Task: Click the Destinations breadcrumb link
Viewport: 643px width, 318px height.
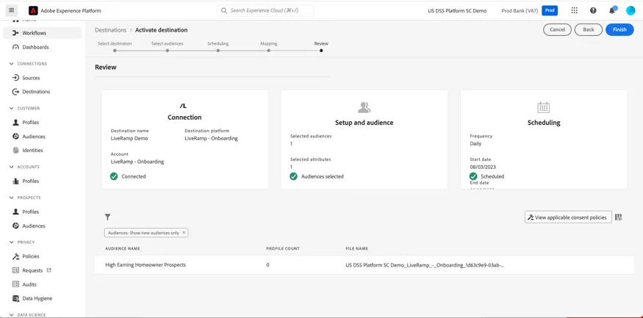Action: pos(111,30)
